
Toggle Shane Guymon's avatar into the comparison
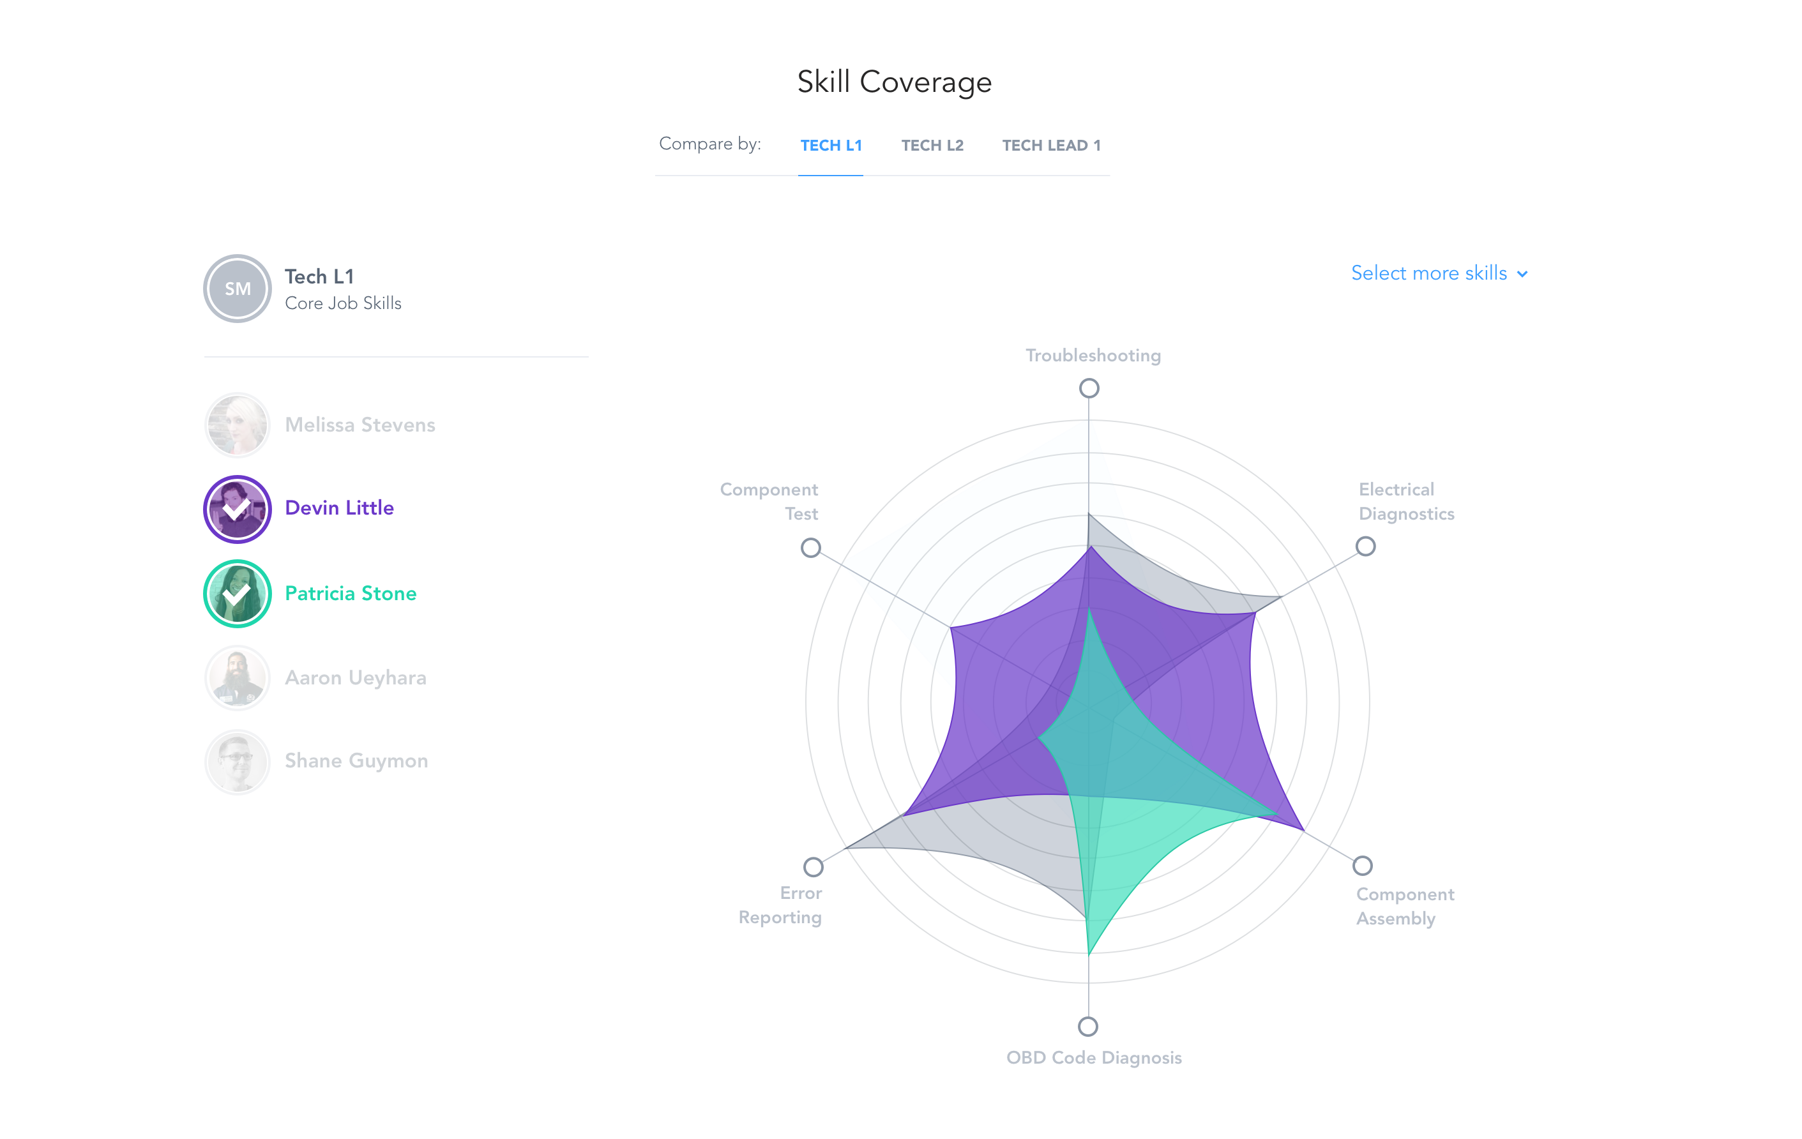click(x=238, y=761)
